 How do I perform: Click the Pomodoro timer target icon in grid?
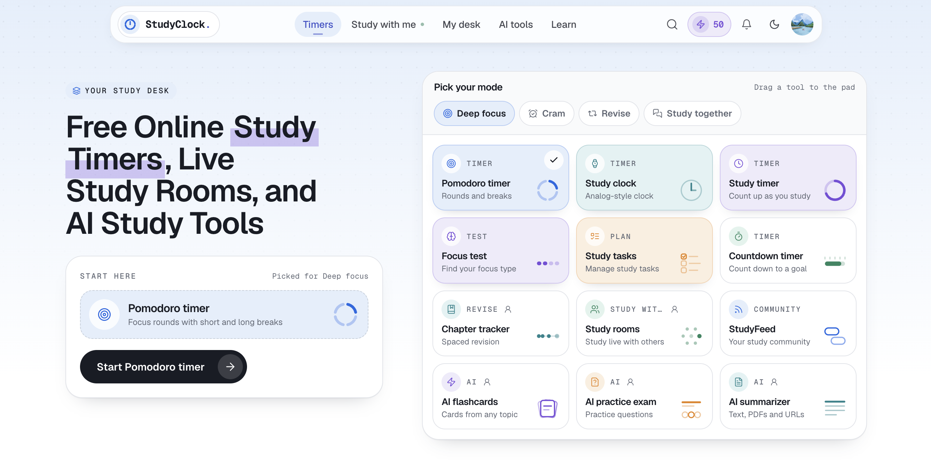451,164
